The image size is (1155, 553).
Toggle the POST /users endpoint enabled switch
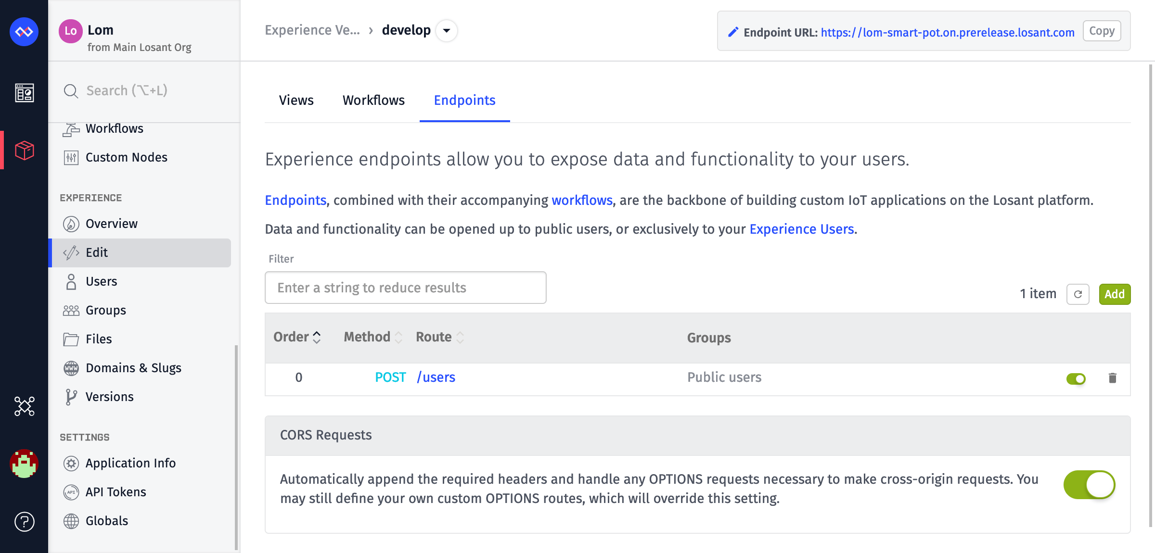(1076, 379)
